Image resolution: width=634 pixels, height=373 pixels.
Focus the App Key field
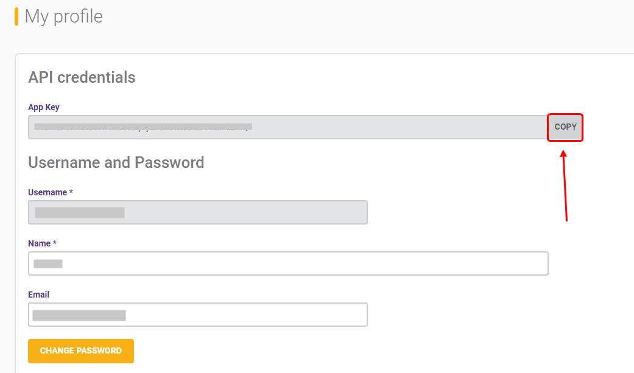tap(288, 127)
